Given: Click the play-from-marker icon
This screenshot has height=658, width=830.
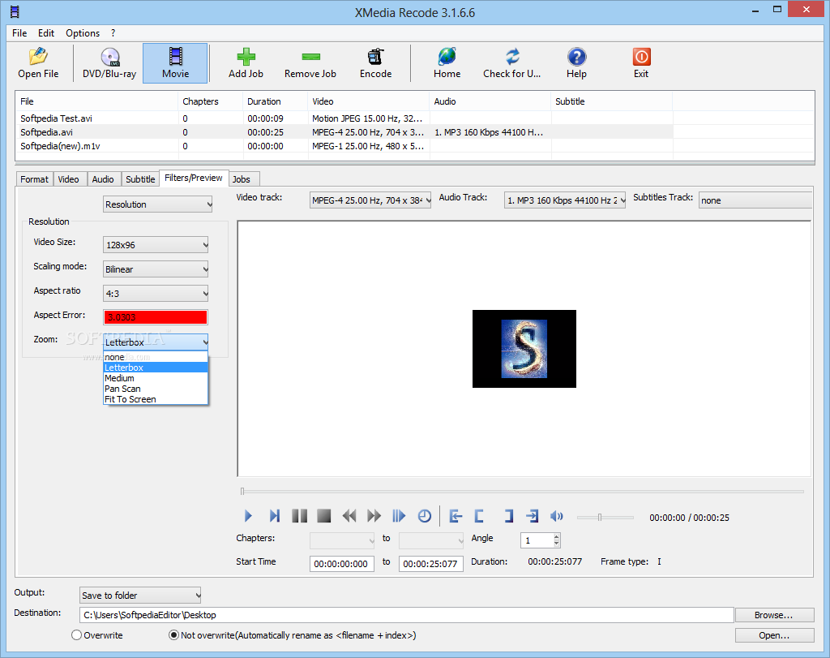Looking at the screenshot, I should 399,516.
